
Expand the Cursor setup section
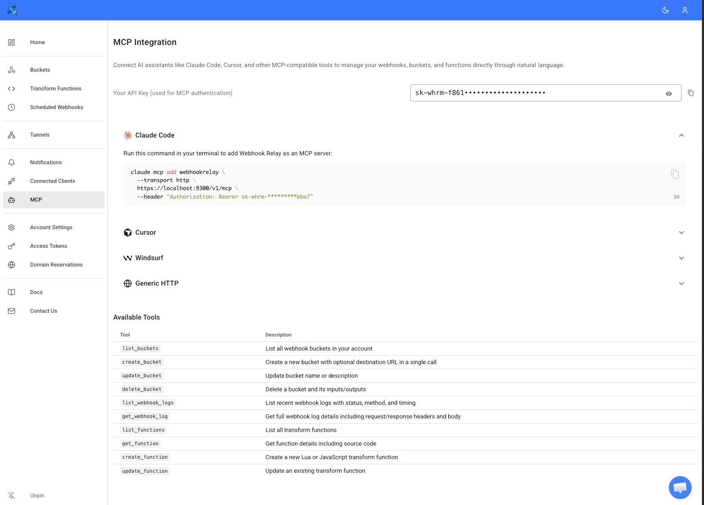[682, 233]
